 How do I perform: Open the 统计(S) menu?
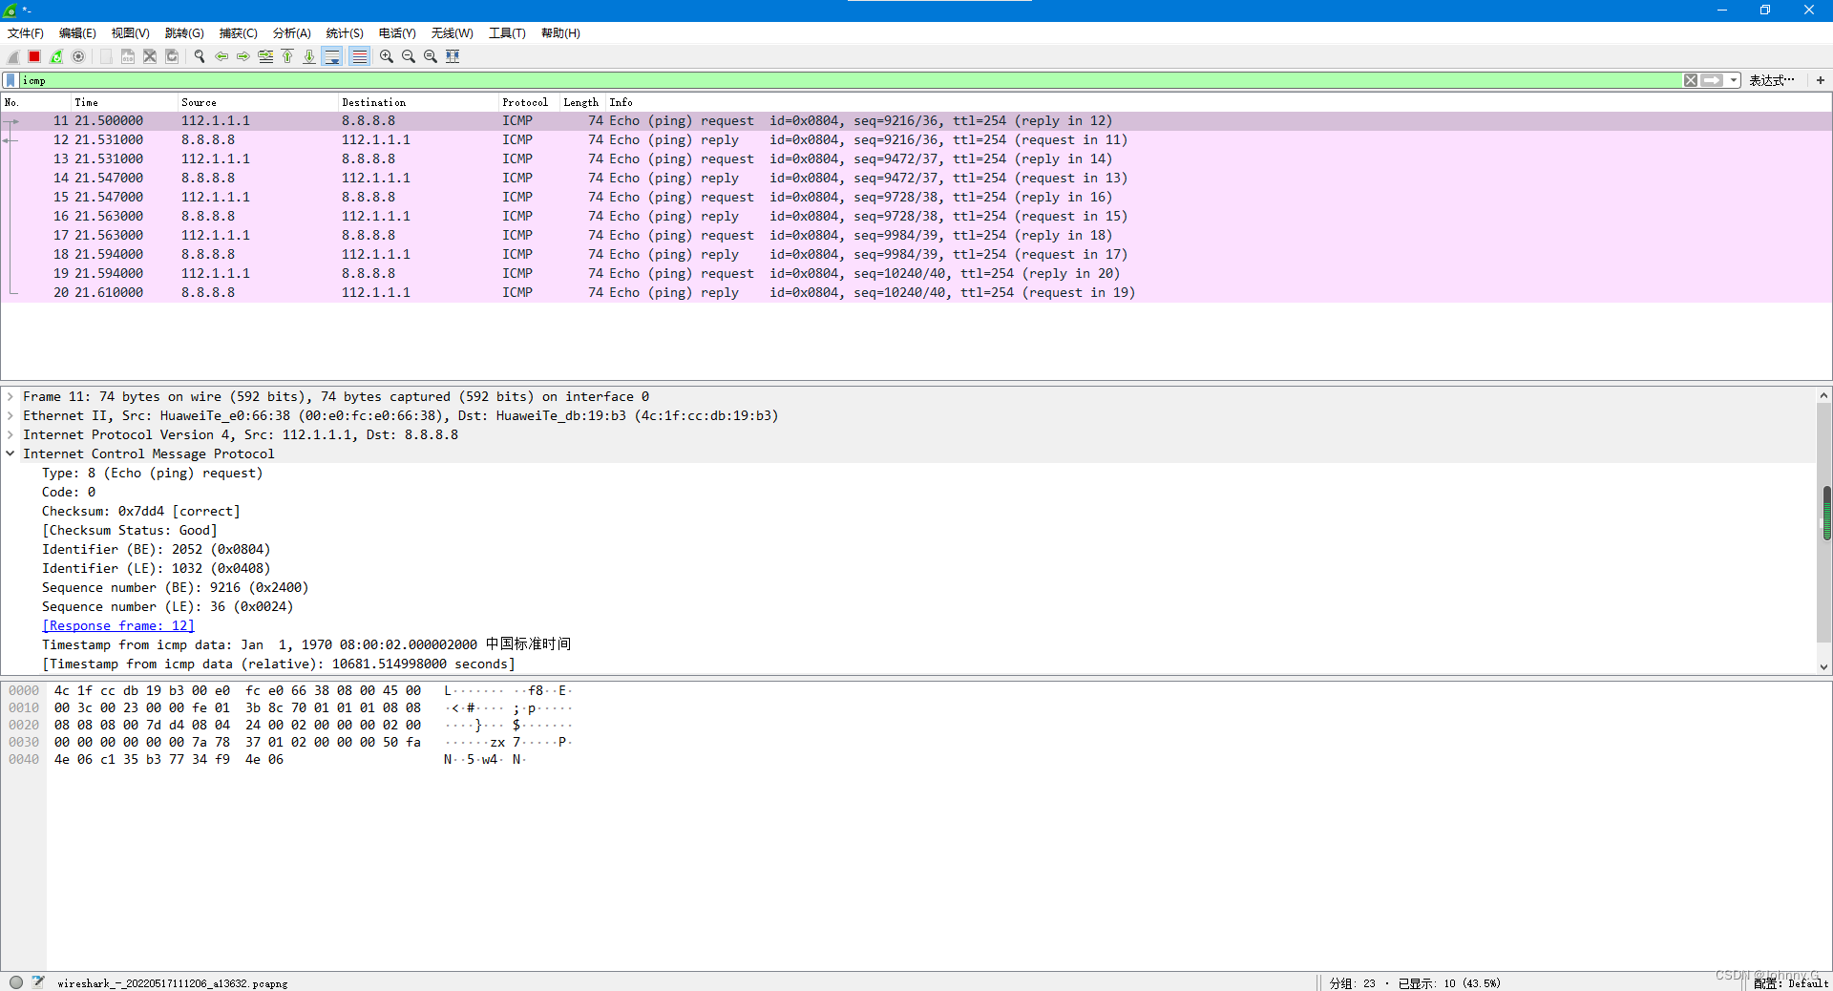[345, 32]
